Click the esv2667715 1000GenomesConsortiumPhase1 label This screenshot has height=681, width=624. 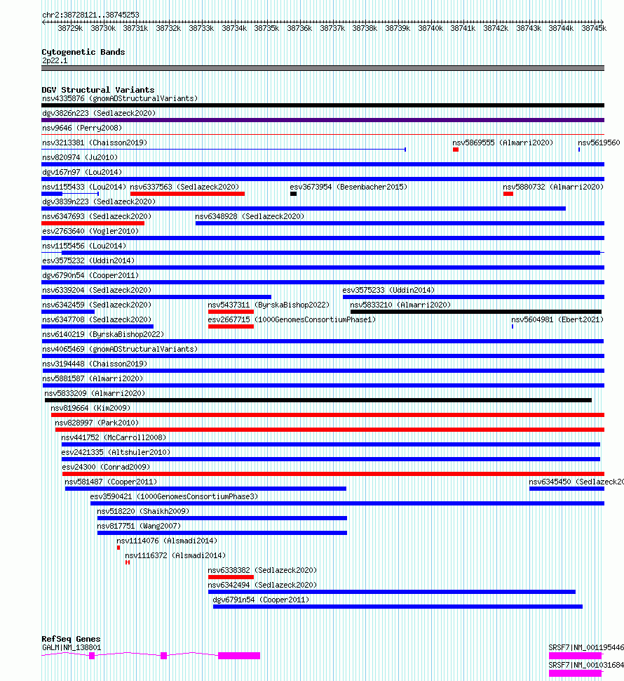click(x=292, y=320)
